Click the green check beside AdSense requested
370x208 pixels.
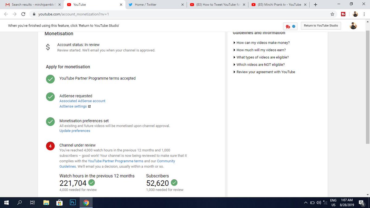[x=50, y=97]
